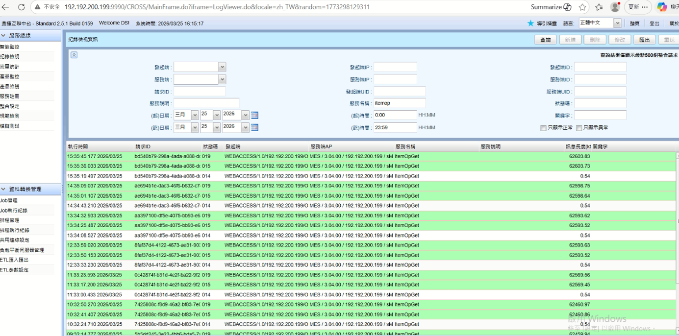This screenshot has height=336, width=679.
Task: Click the 服務名稱 field containing itemop
Action: 399,103
